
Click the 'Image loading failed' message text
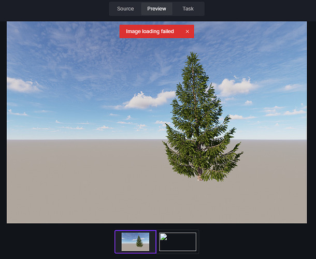coord(150,32)
